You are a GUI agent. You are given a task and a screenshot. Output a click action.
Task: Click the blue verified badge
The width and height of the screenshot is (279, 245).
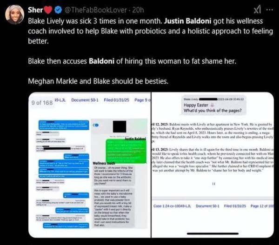tap(58, 10)
